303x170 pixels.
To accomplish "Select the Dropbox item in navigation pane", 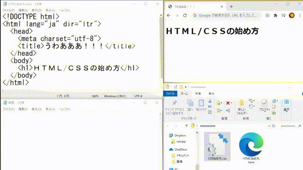I will coord(178,136).
